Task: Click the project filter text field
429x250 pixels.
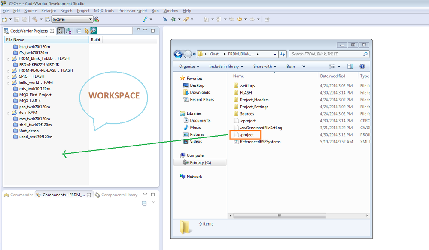Action: pyautogui.click(x=115, y=30)
